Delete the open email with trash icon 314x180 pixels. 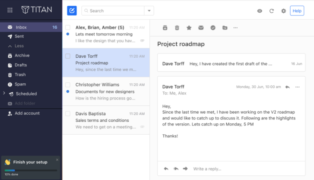pos(177,28)
